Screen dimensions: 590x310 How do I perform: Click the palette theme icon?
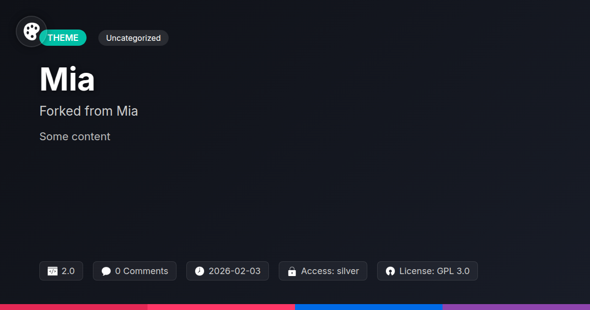click(31, 31)
